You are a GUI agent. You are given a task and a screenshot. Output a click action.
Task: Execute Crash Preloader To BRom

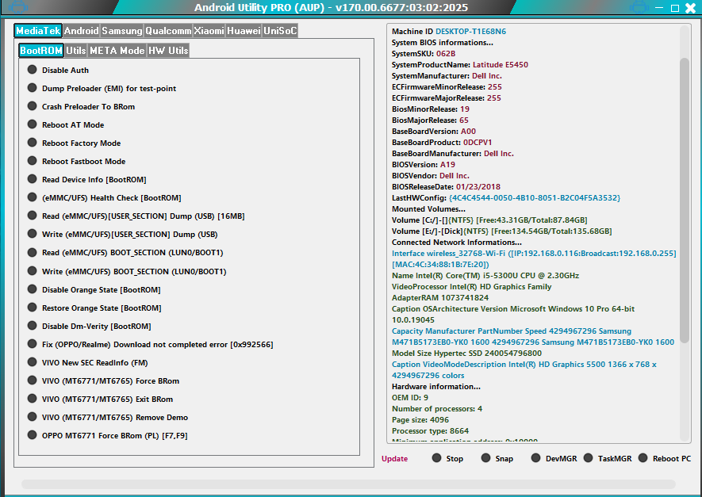[x=32, y=106]
